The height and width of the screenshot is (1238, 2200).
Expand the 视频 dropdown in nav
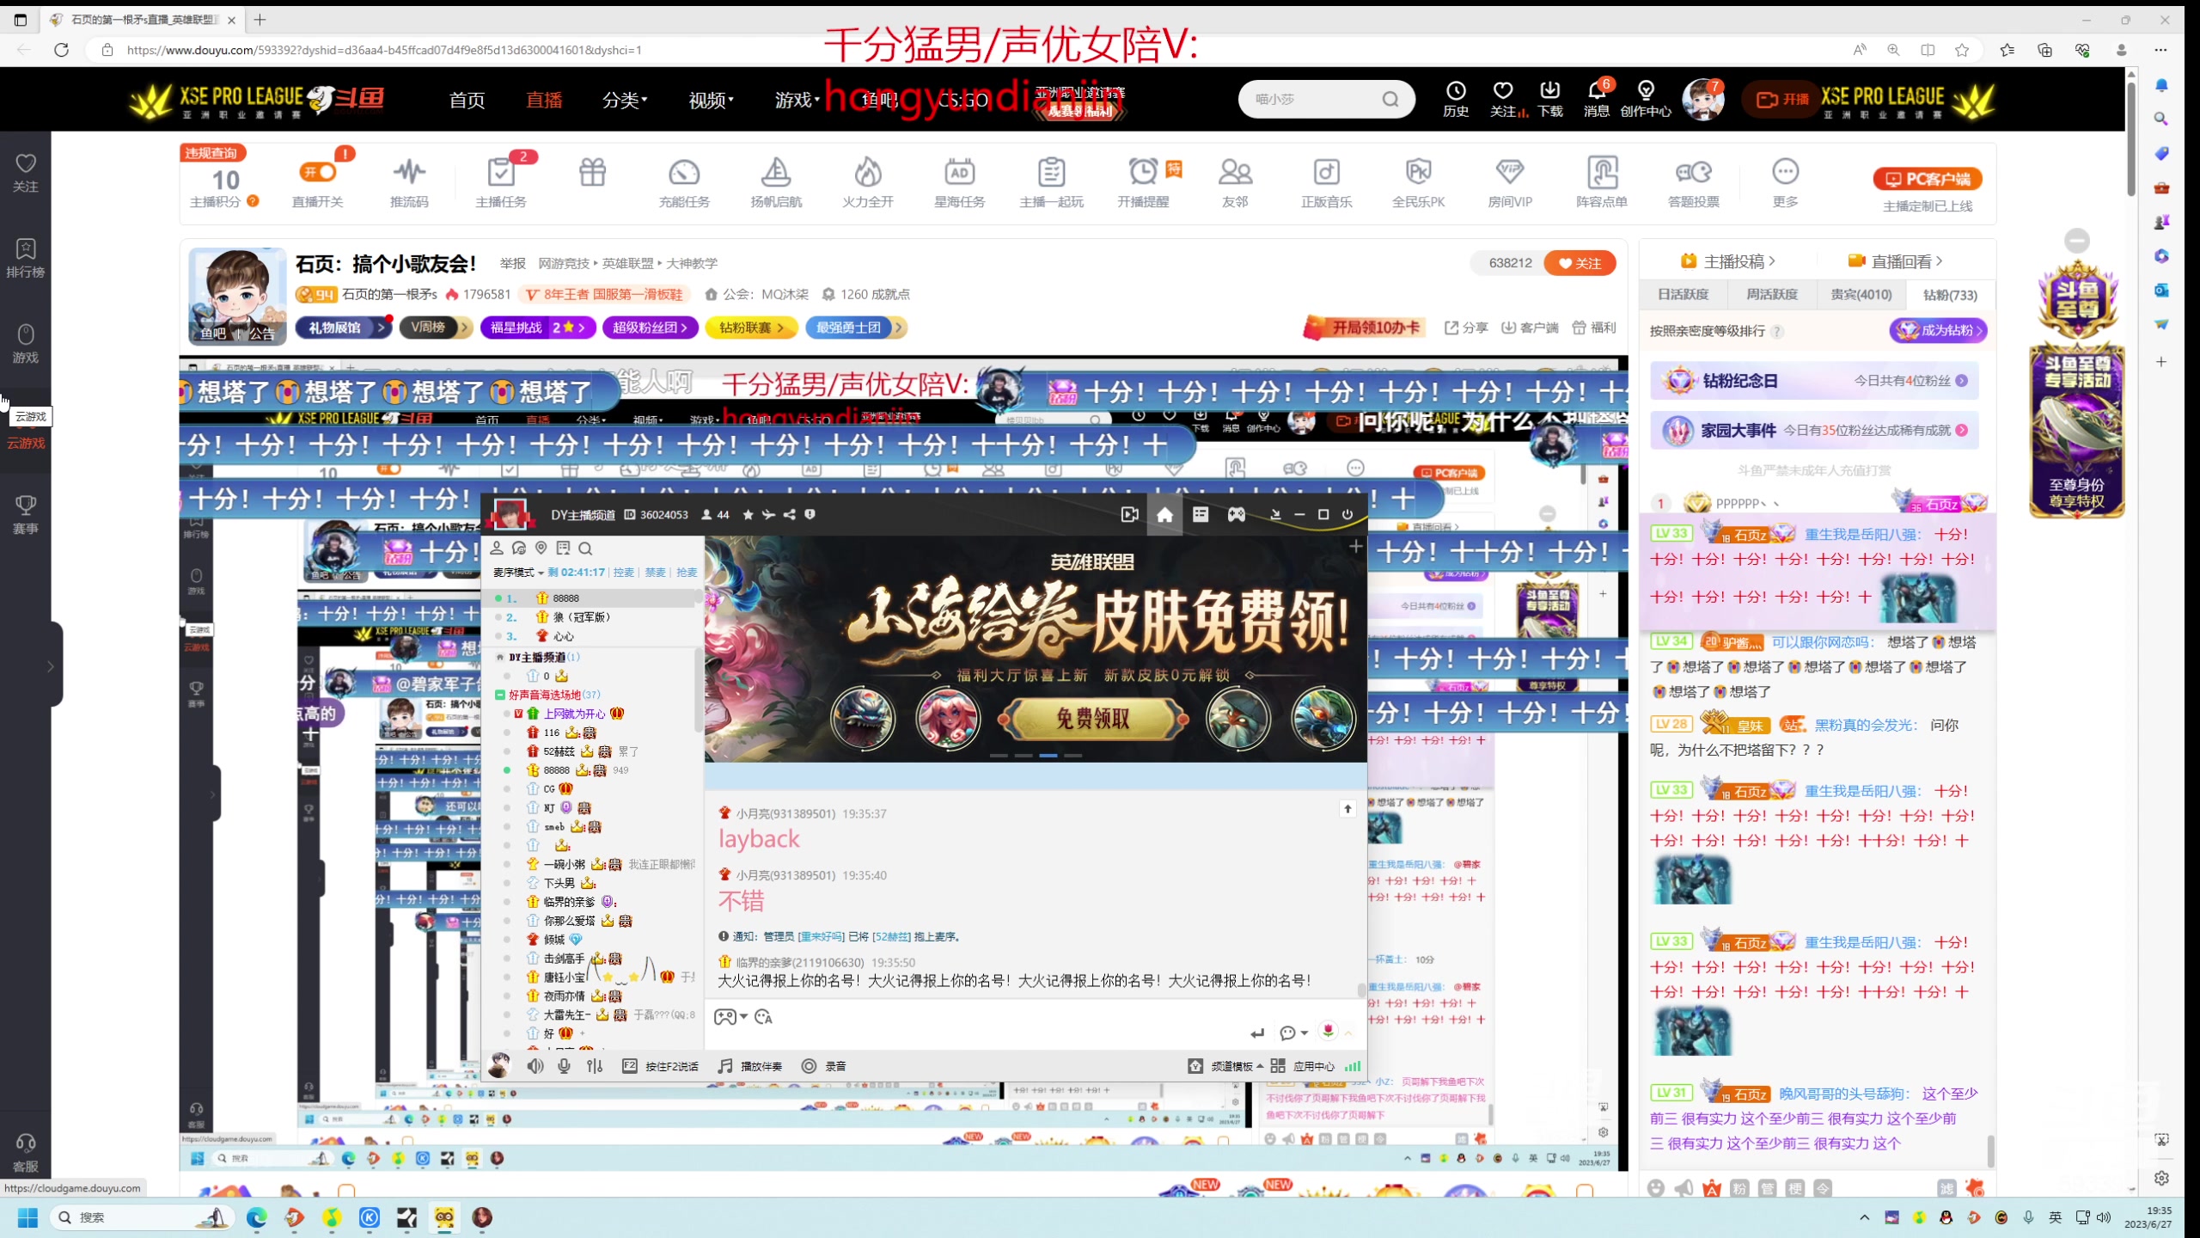click(711, 100)
